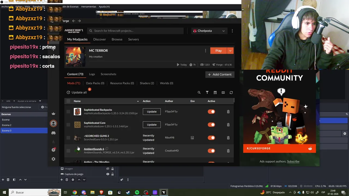Update the Sophisticated Backpacks mod
This screenshot has height=196, width=349.
(152, 112)
